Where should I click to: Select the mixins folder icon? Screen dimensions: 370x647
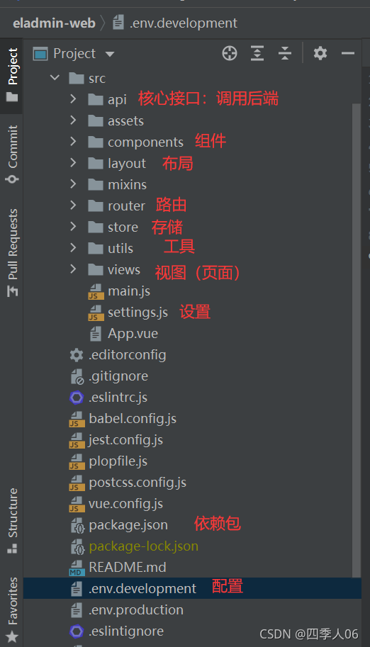(96, 184)
